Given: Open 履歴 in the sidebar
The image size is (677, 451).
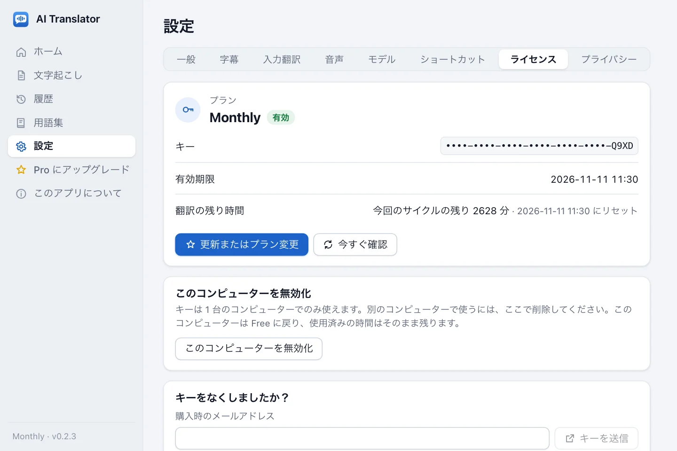Looking at the screenshot, I should point(71,99).
